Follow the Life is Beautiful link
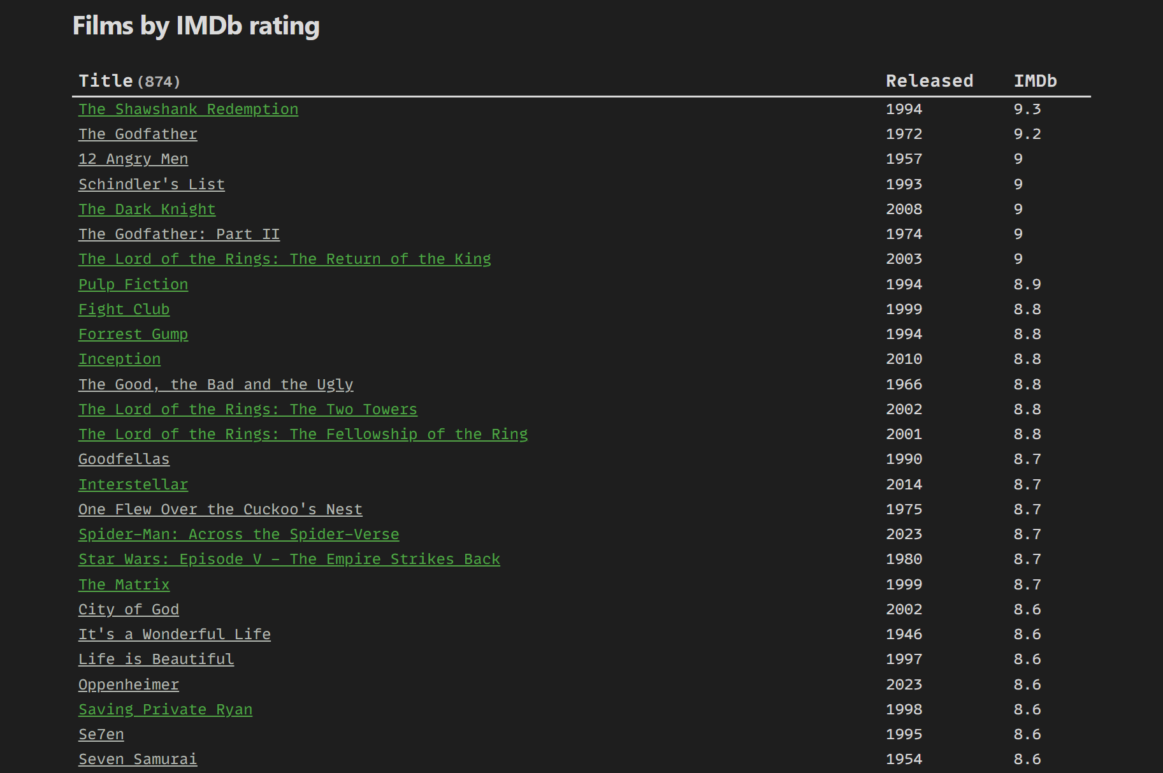The height and width of the screenshot is (773, 1163). [x=156, y=659]
